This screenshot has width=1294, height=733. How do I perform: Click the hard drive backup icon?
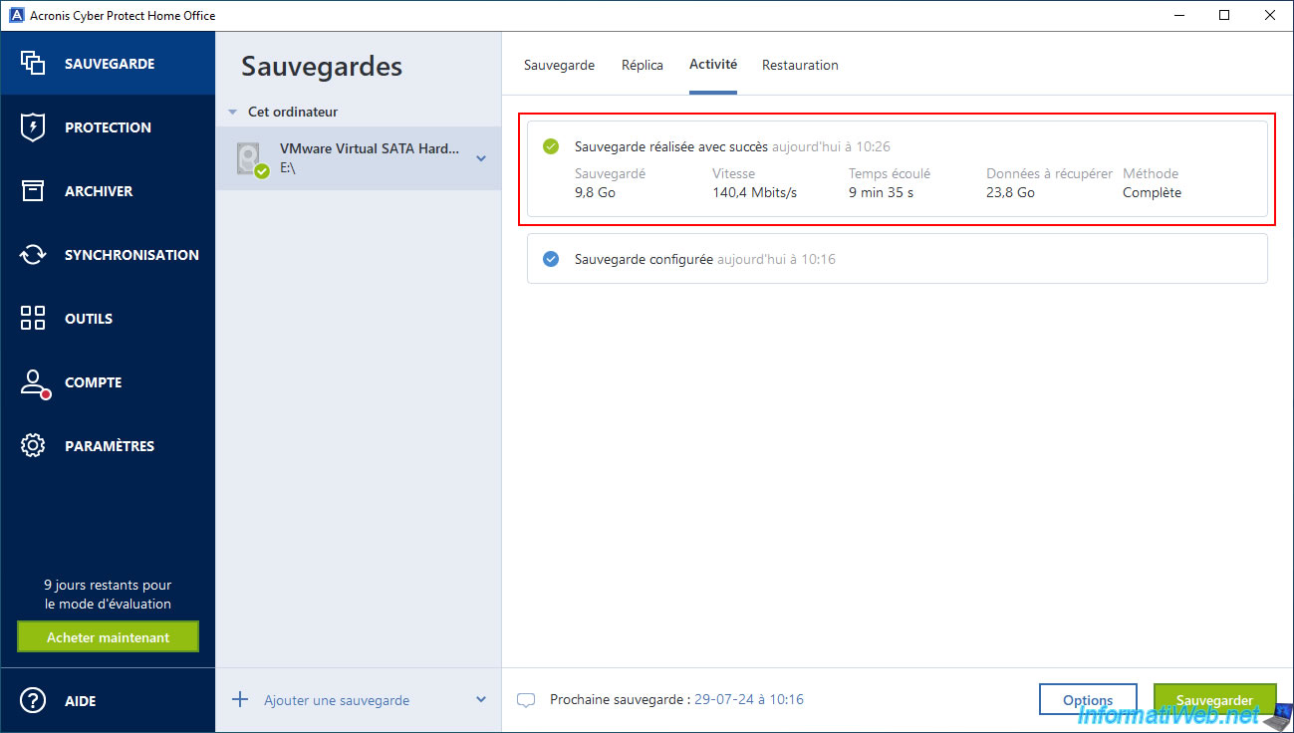[x=251, y=158]
